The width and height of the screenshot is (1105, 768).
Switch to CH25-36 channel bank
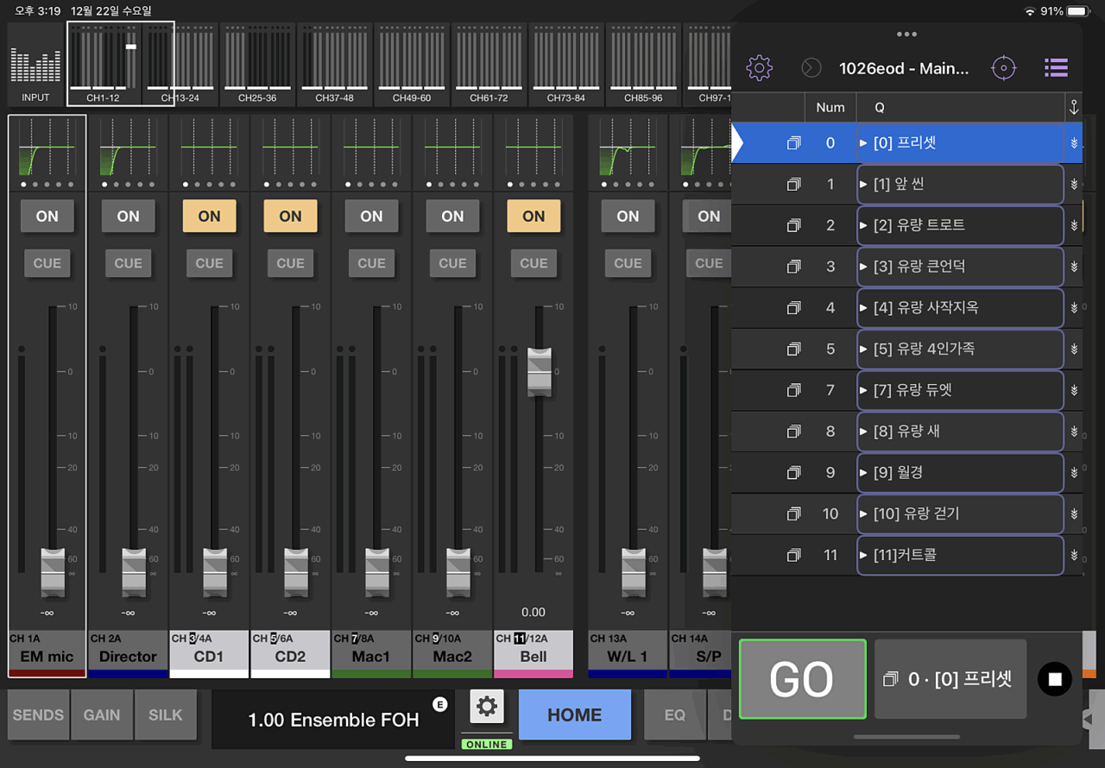(257, 64)
